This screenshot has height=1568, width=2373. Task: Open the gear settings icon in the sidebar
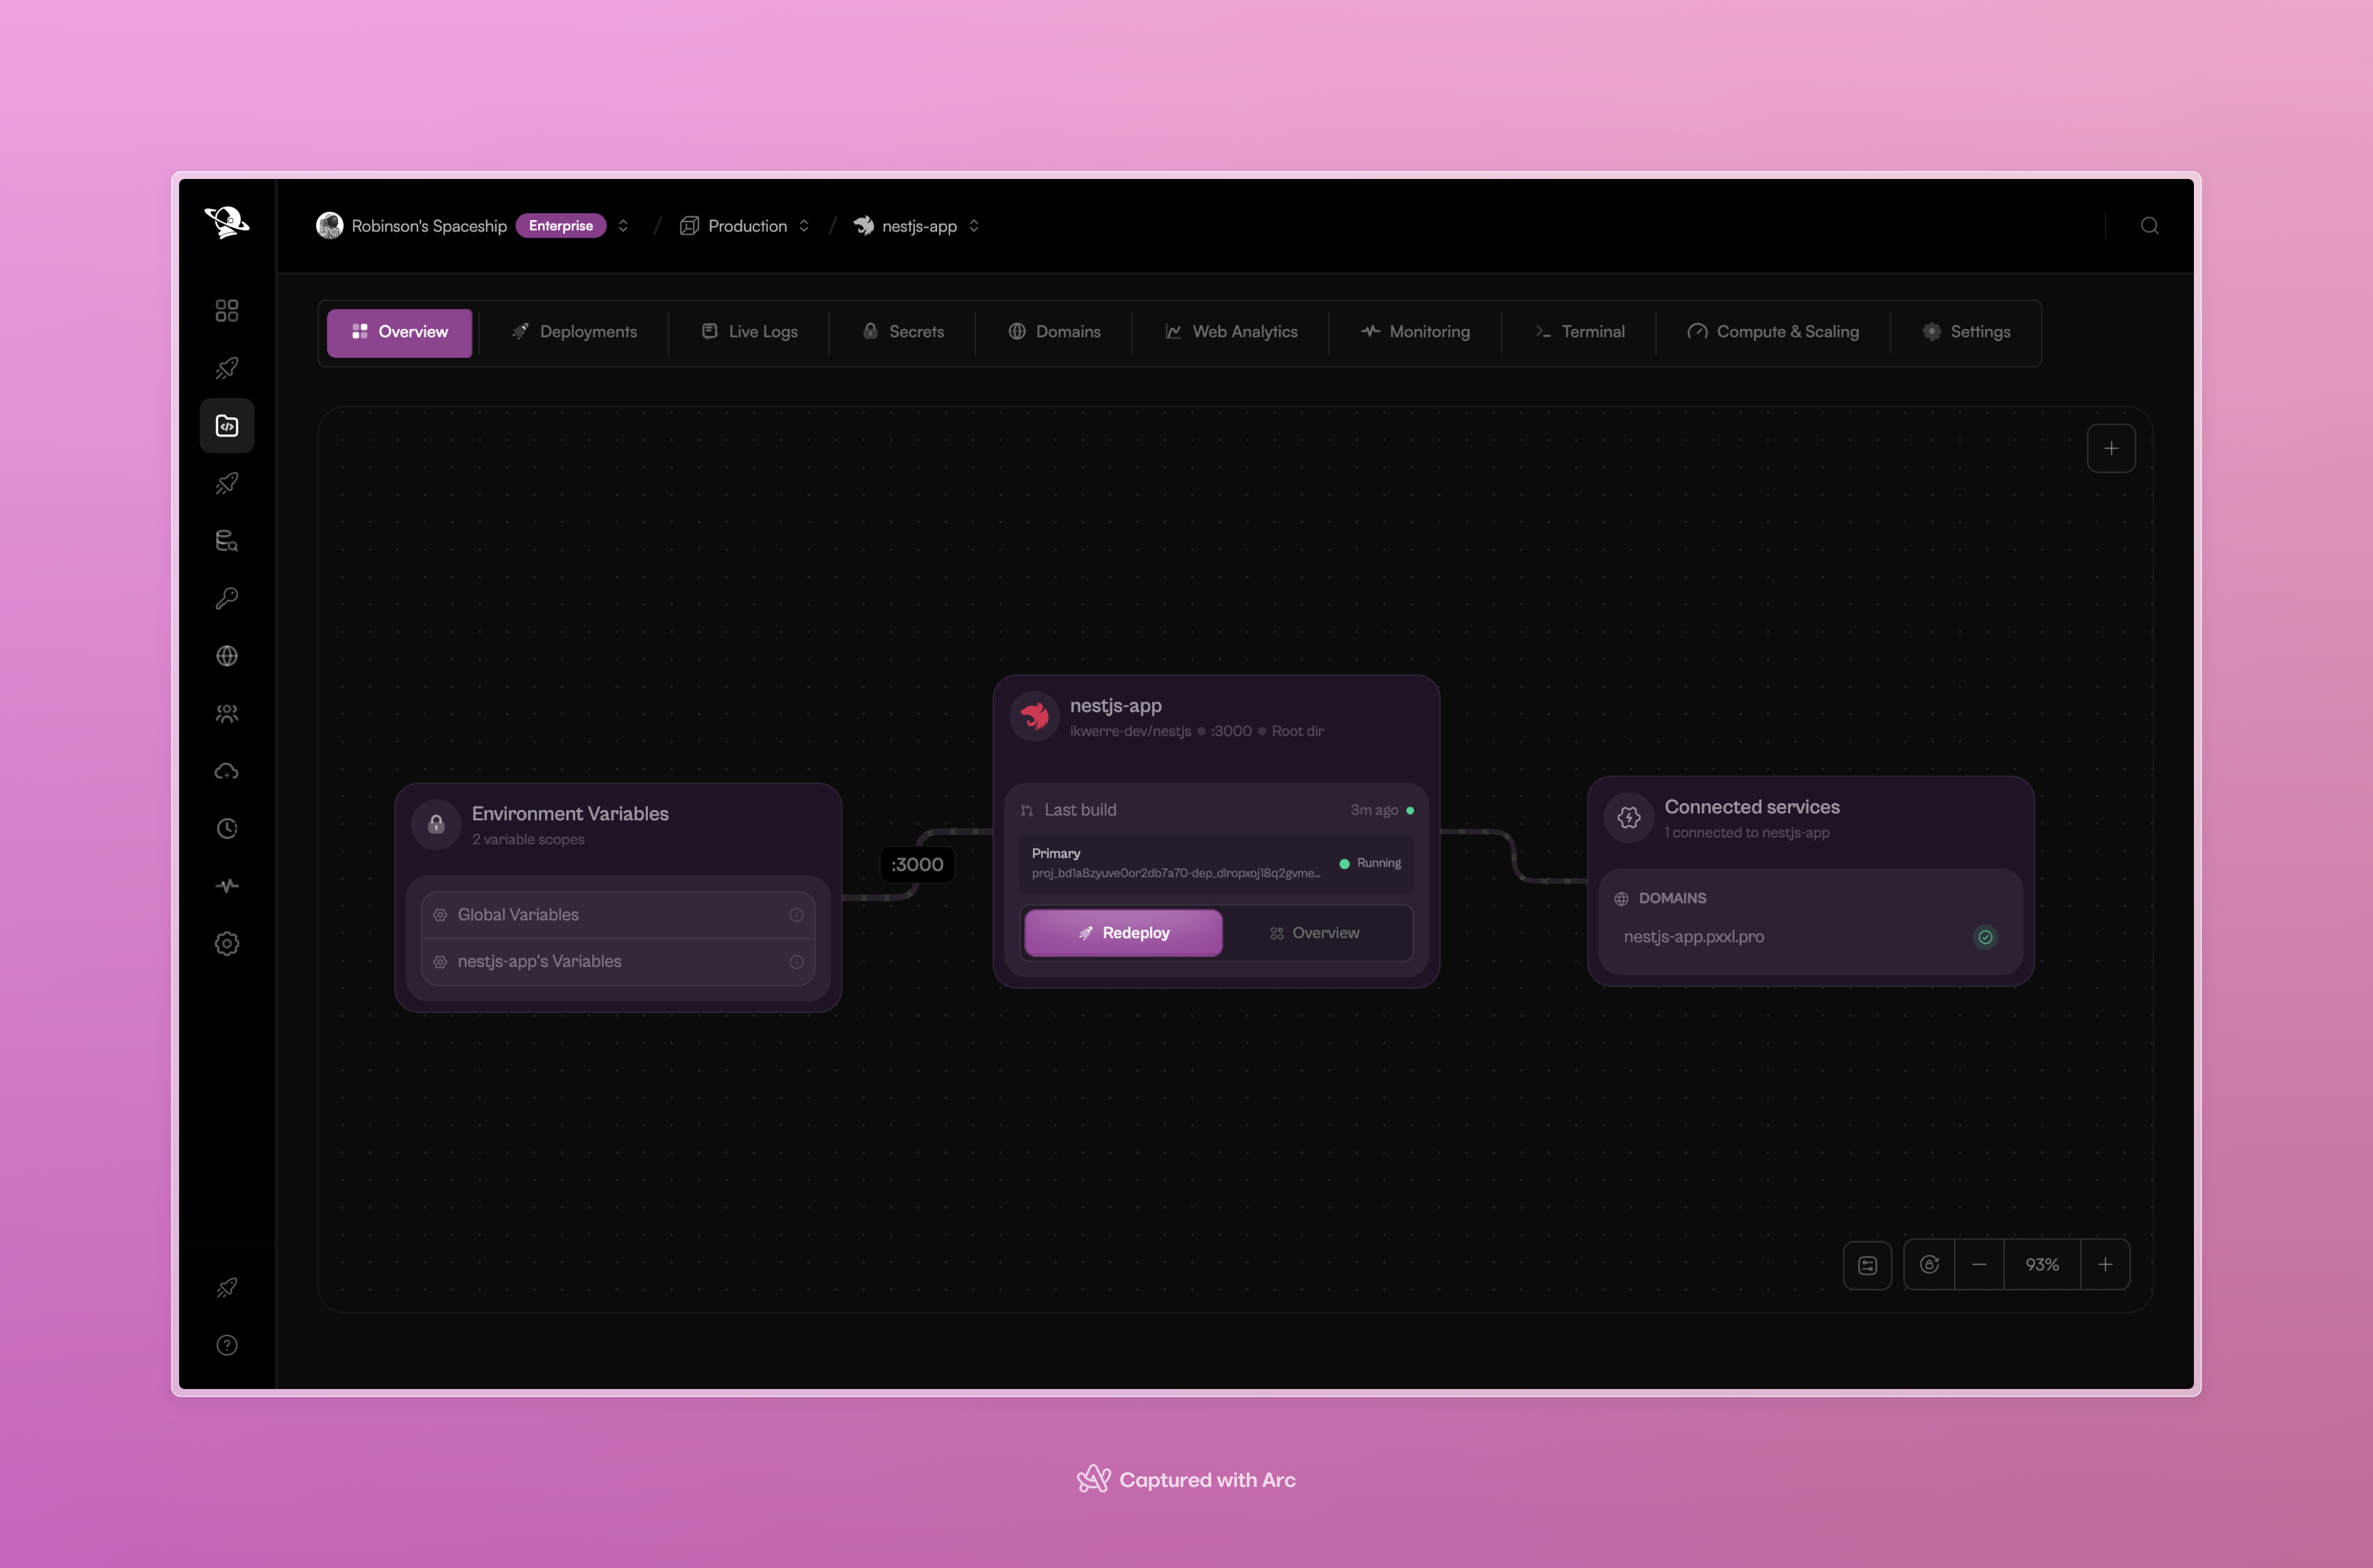coord(227,943)
